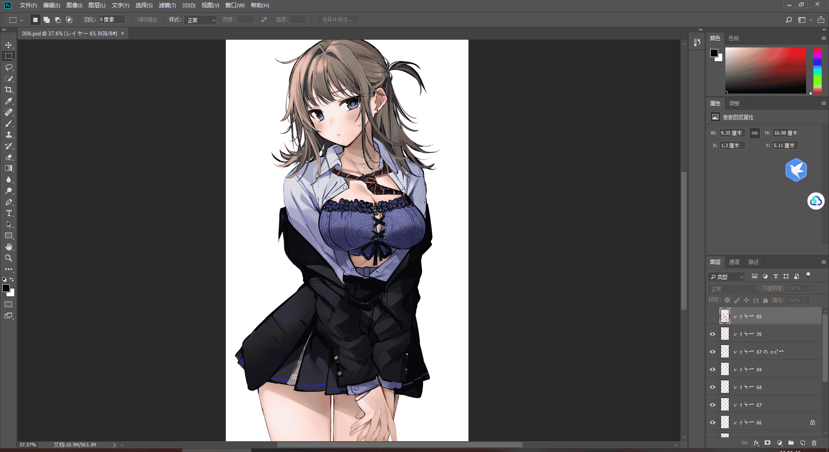Viewport: 829px width, 452px height.
Task: Open the Color panel flyout menu
Action: click(823, 38)
